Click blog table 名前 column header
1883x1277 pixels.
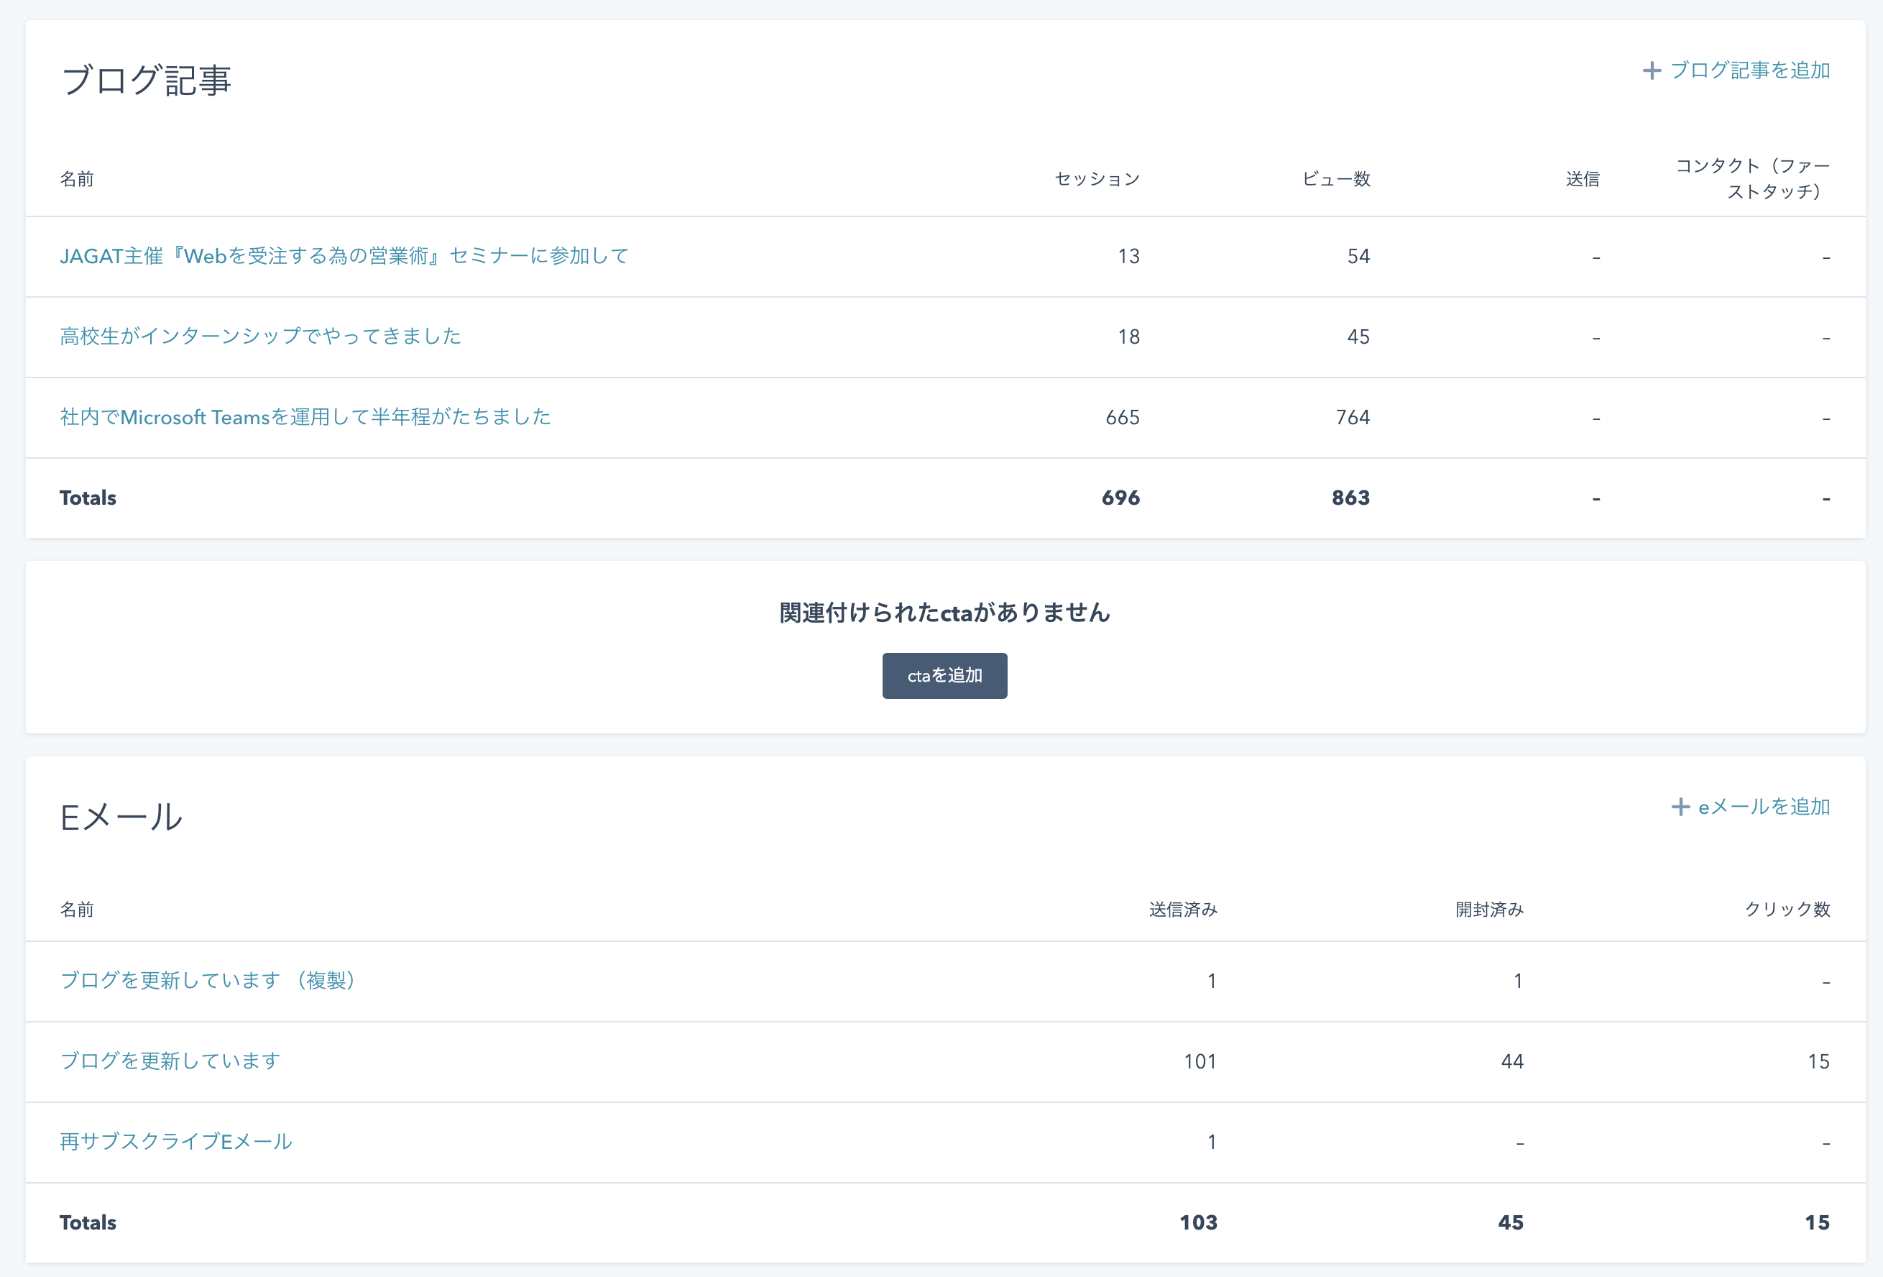coord(77,179)
